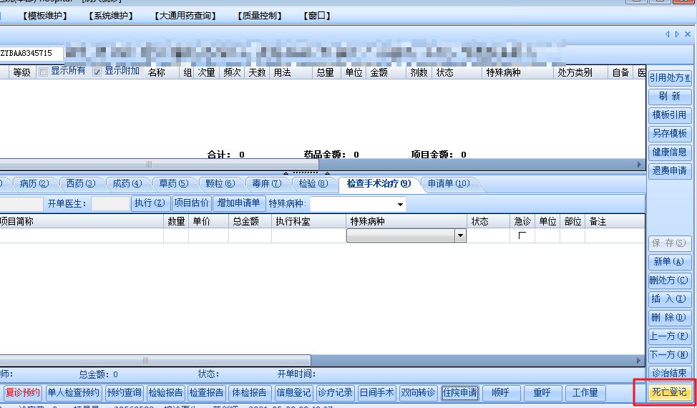Click the 信息登记 button
Screen dimensions: 697x408
point(293,393)
